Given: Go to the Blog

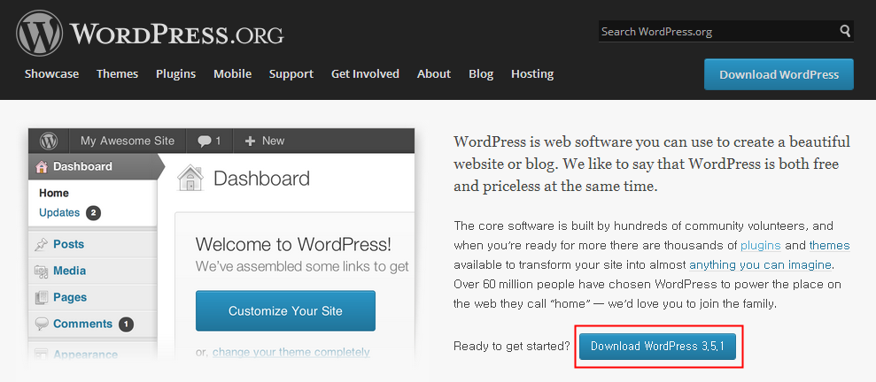Looking at the screenshot, I should click(481, 73).
